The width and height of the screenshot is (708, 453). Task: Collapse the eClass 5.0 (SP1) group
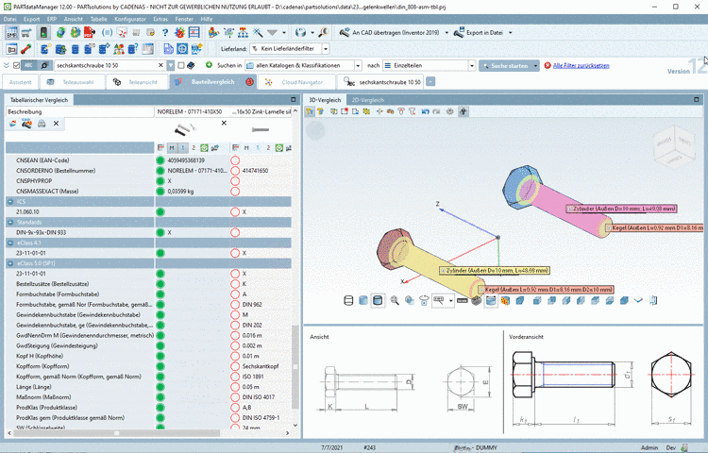10,263
